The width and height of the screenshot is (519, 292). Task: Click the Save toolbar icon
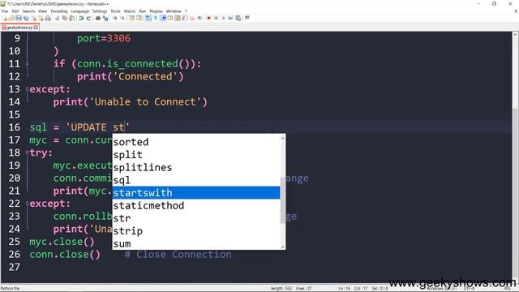pos(19,18)
